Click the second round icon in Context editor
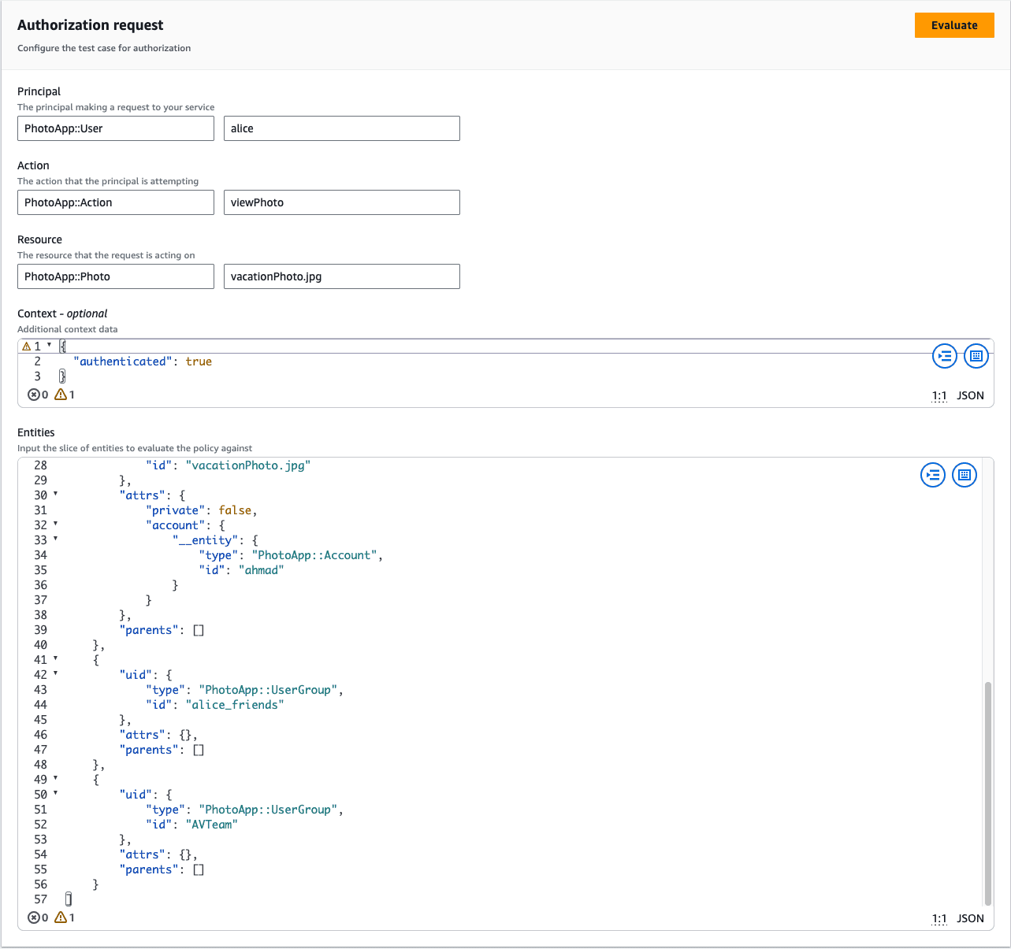 click(x=976, y=356)
